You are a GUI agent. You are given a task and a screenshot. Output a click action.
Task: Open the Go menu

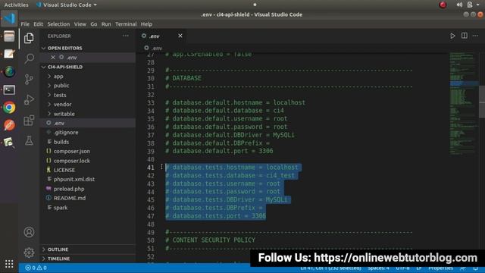pyautogui.click(x=94, y=24)
